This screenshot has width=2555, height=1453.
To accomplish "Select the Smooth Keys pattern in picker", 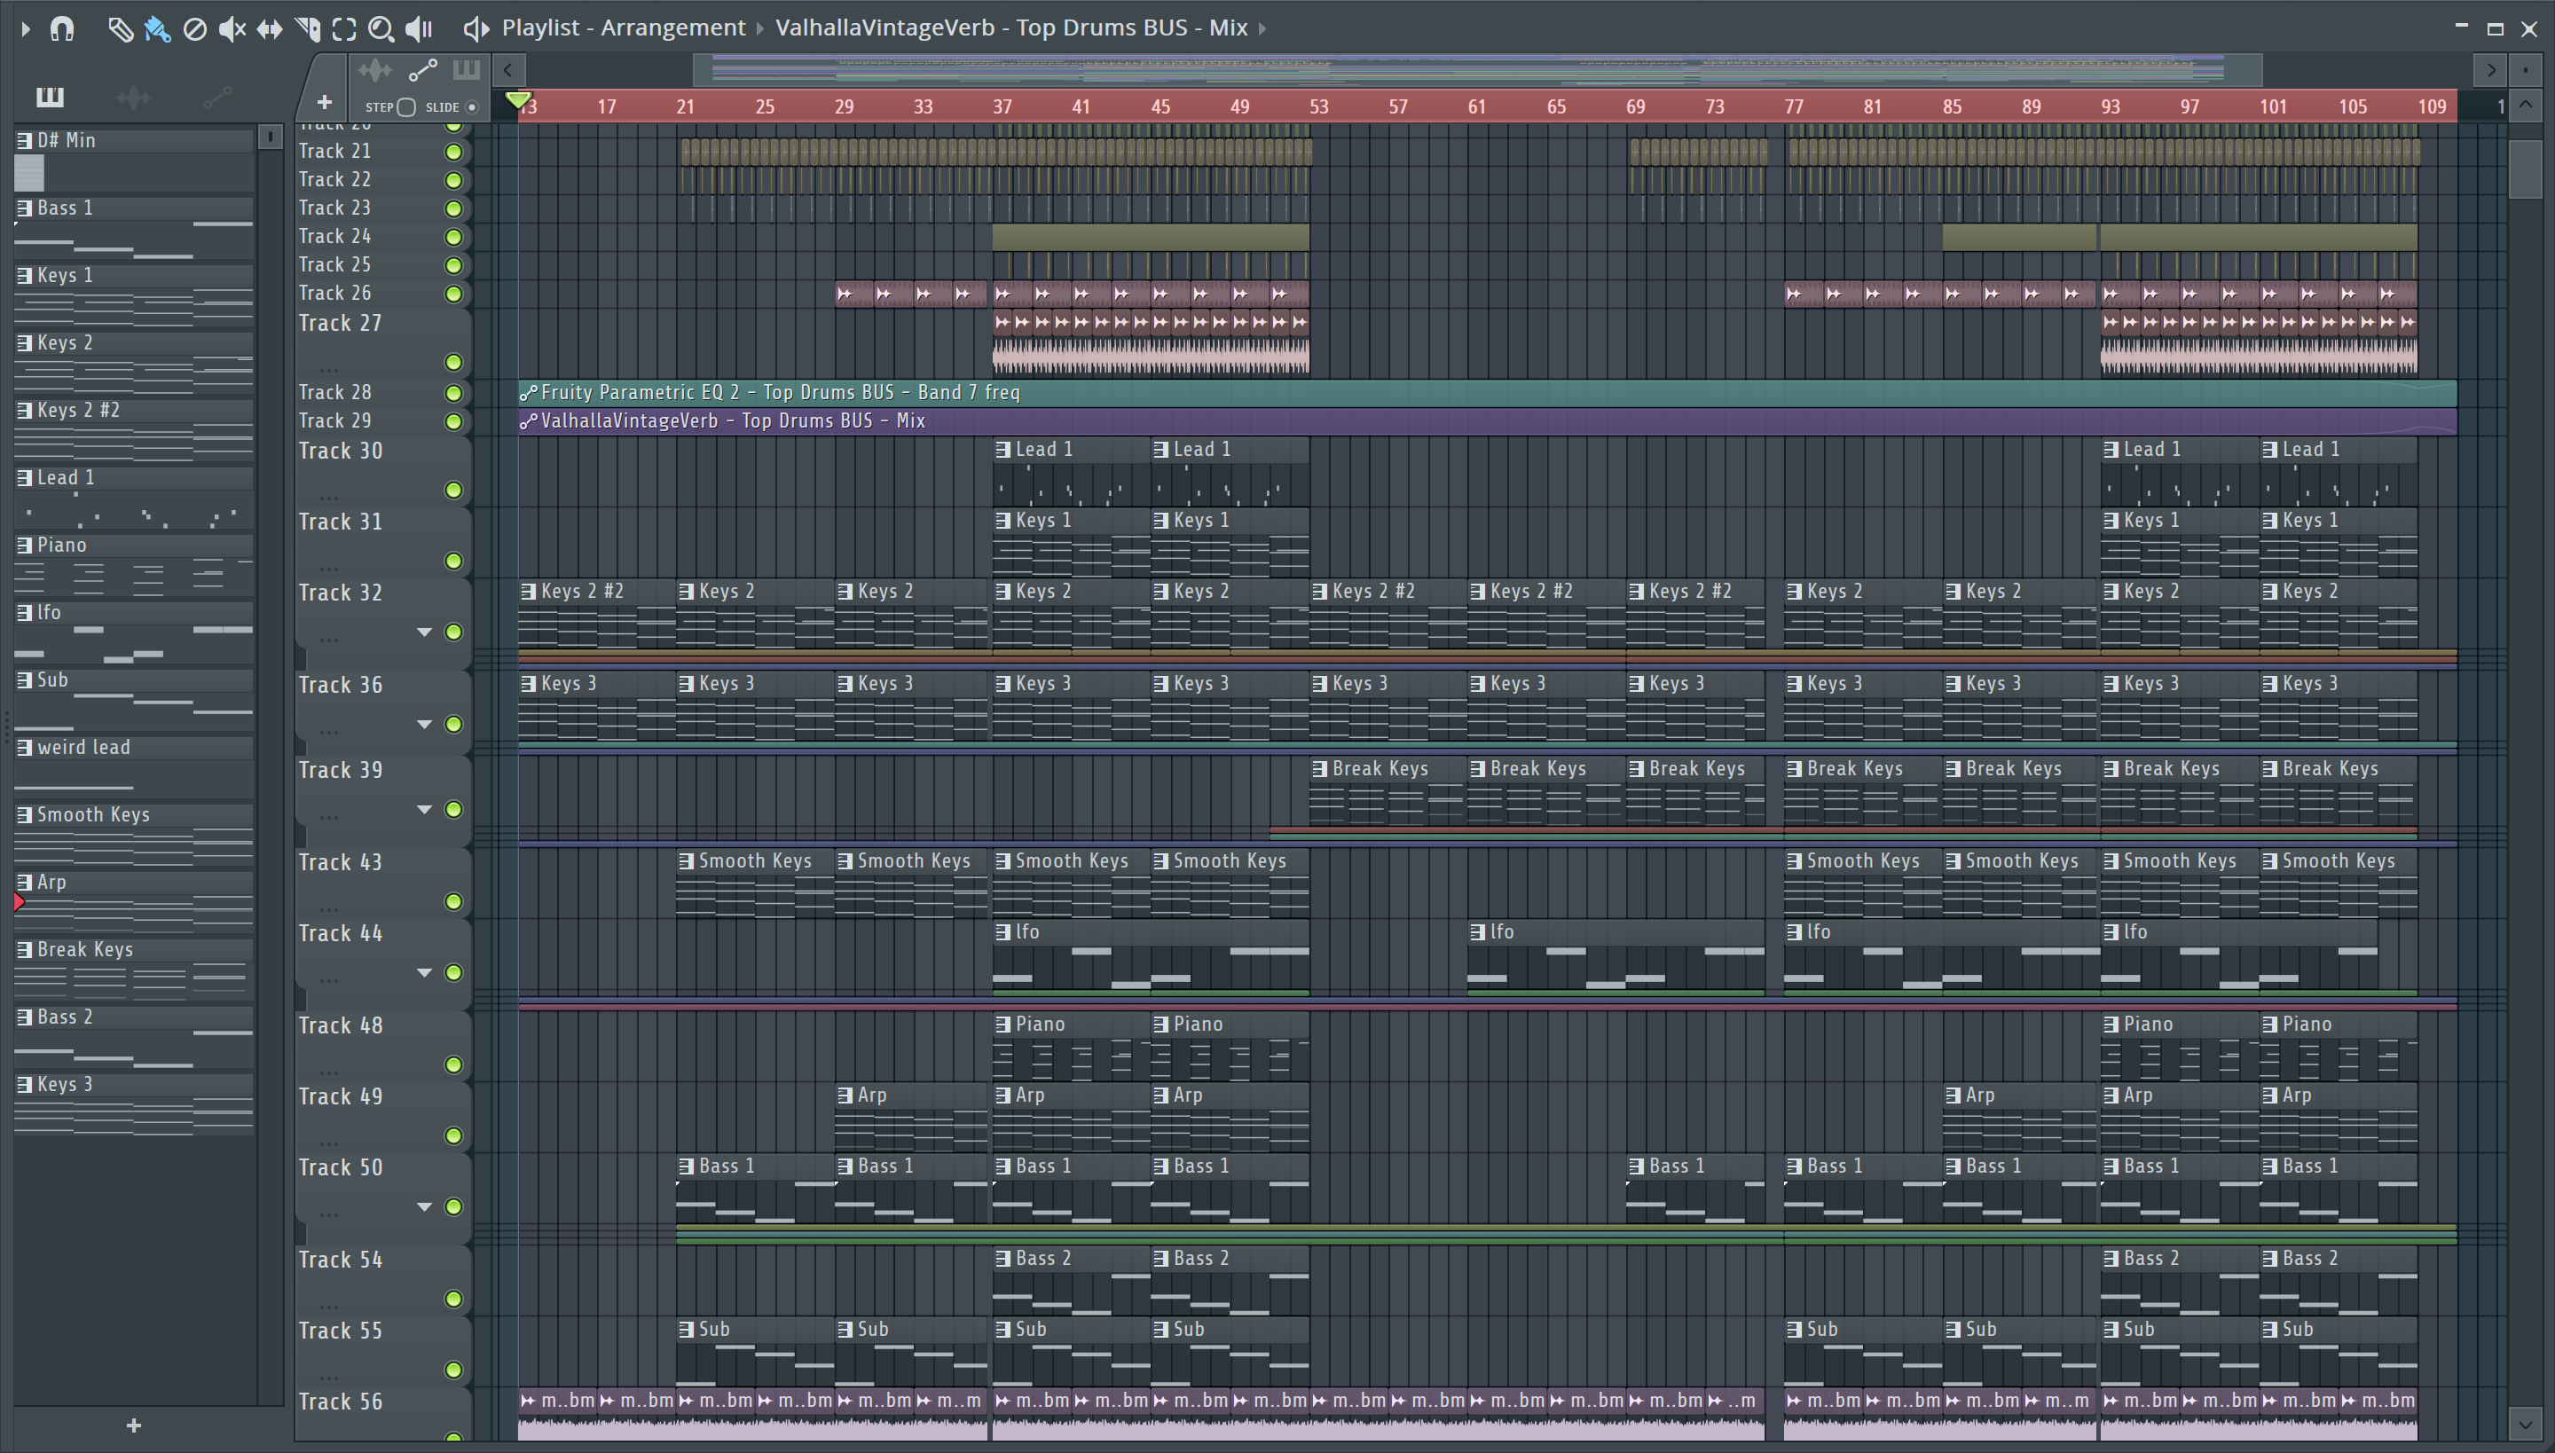I will tap(134, 834).
